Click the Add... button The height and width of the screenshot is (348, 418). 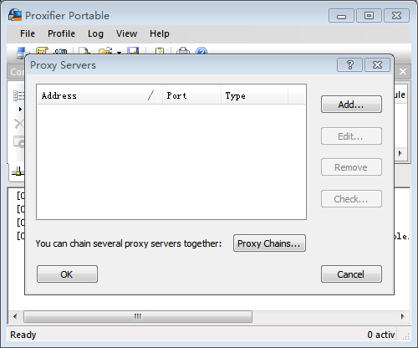(351, 105)
